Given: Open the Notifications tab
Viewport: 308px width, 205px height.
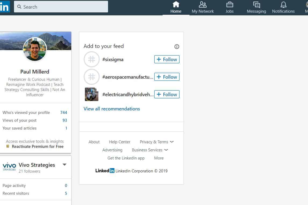Looking at the screenshot, I should 283,8.
